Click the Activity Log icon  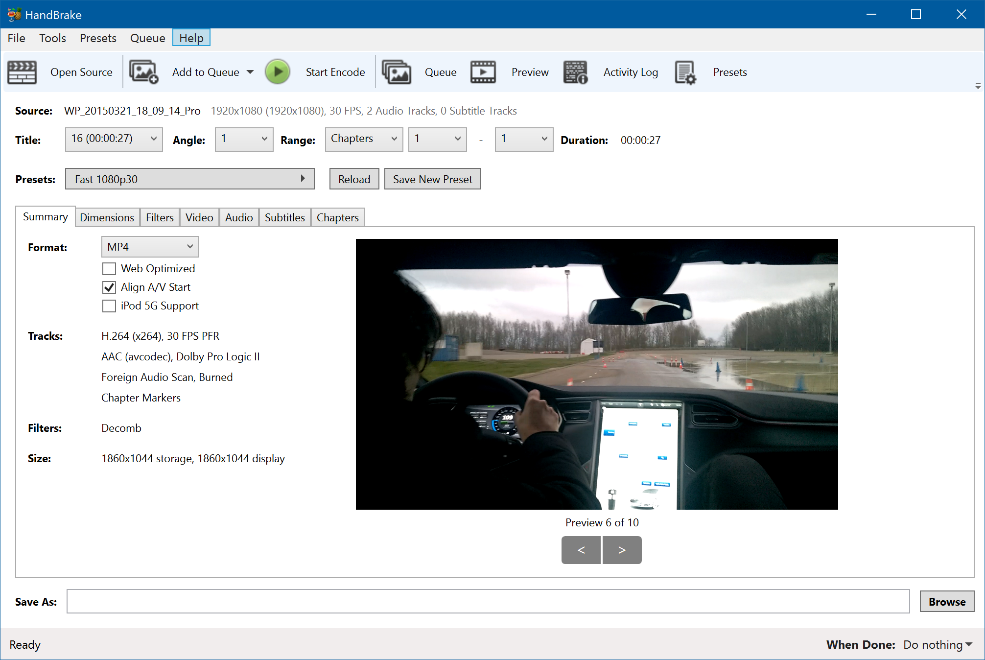tap(577, 71)
